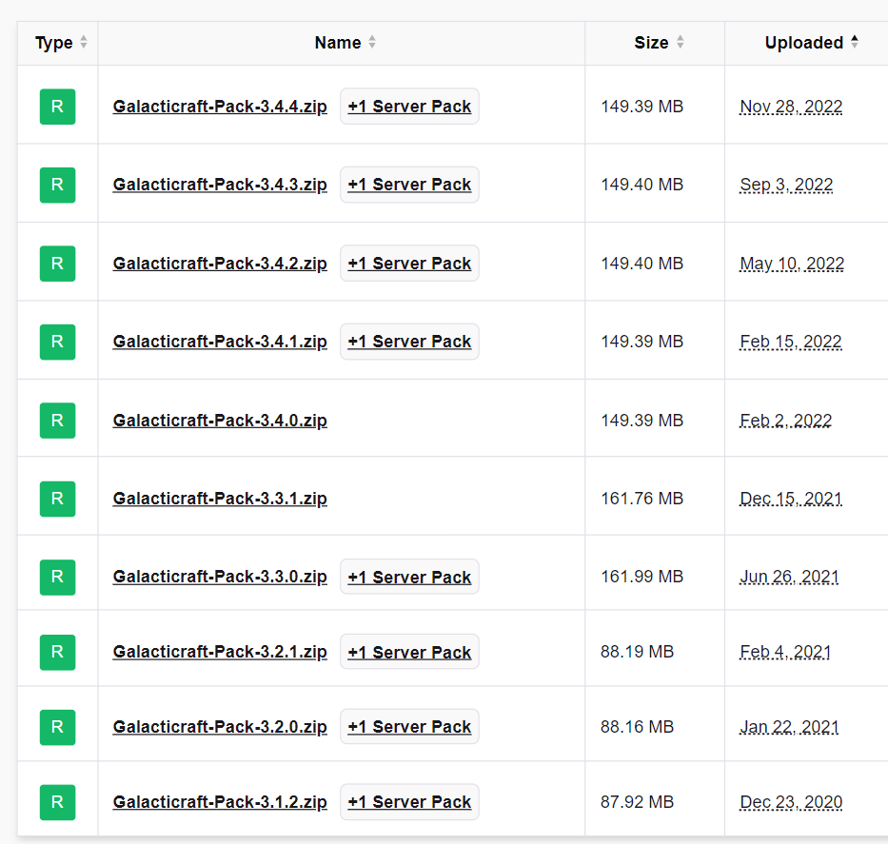Click the R badge in the 3.4.1 row
The image size is (888, 844).
(x=57, y=342)
